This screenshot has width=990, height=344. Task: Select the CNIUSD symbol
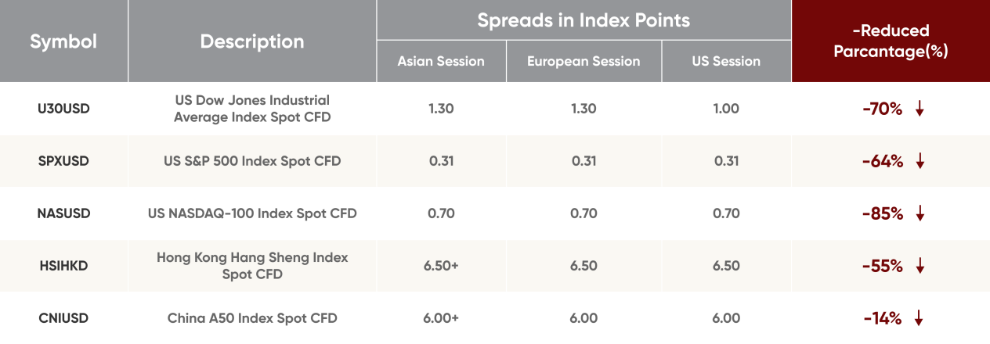click(x=63, y=318)
